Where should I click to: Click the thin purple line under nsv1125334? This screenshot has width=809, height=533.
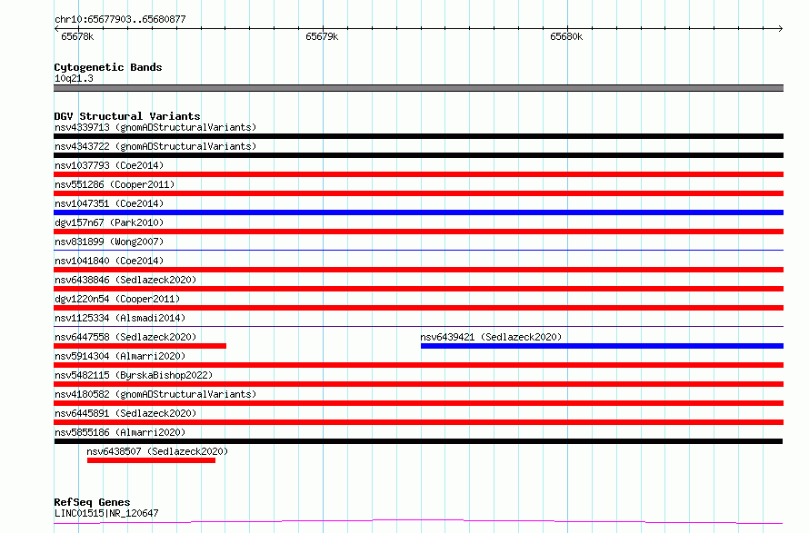pyautogui.click(x=418, y=326)
